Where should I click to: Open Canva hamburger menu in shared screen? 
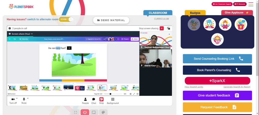[10, 39]
